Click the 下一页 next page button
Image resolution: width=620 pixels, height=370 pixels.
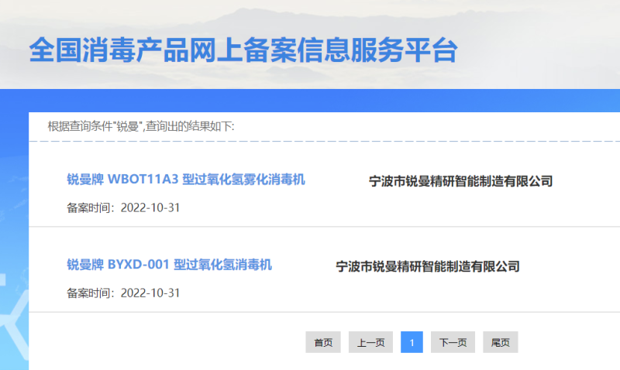[453, 342]
